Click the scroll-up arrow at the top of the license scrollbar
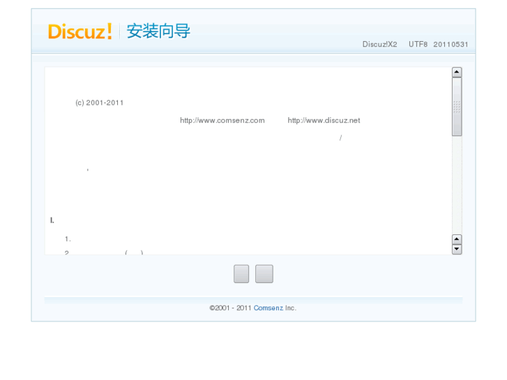The width and height of the screenshot is (507, 380). 457,72
